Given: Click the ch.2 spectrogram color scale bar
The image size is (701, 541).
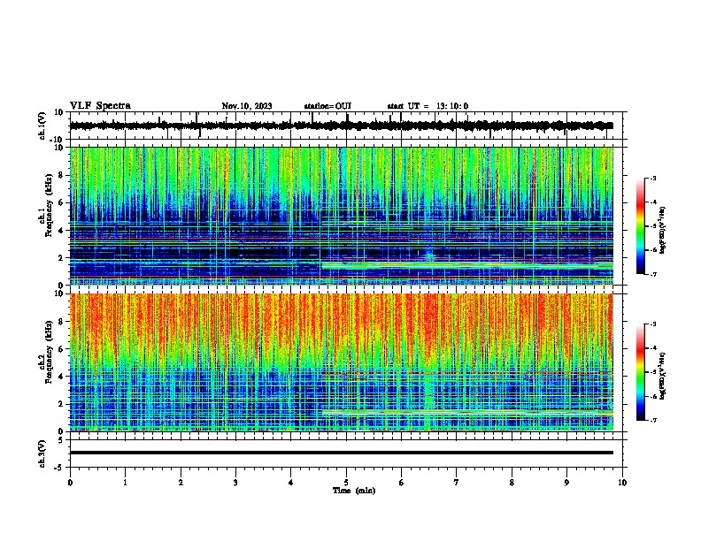Looking at the screenshot, I should coord(640,372).
